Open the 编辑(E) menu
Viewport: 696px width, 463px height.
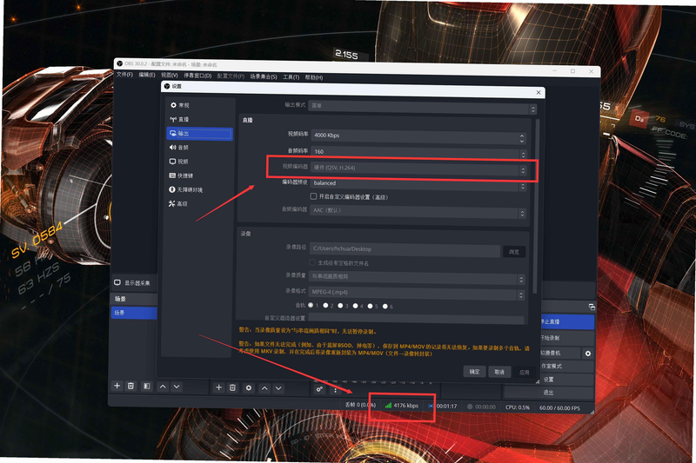[x=147, y=75]
